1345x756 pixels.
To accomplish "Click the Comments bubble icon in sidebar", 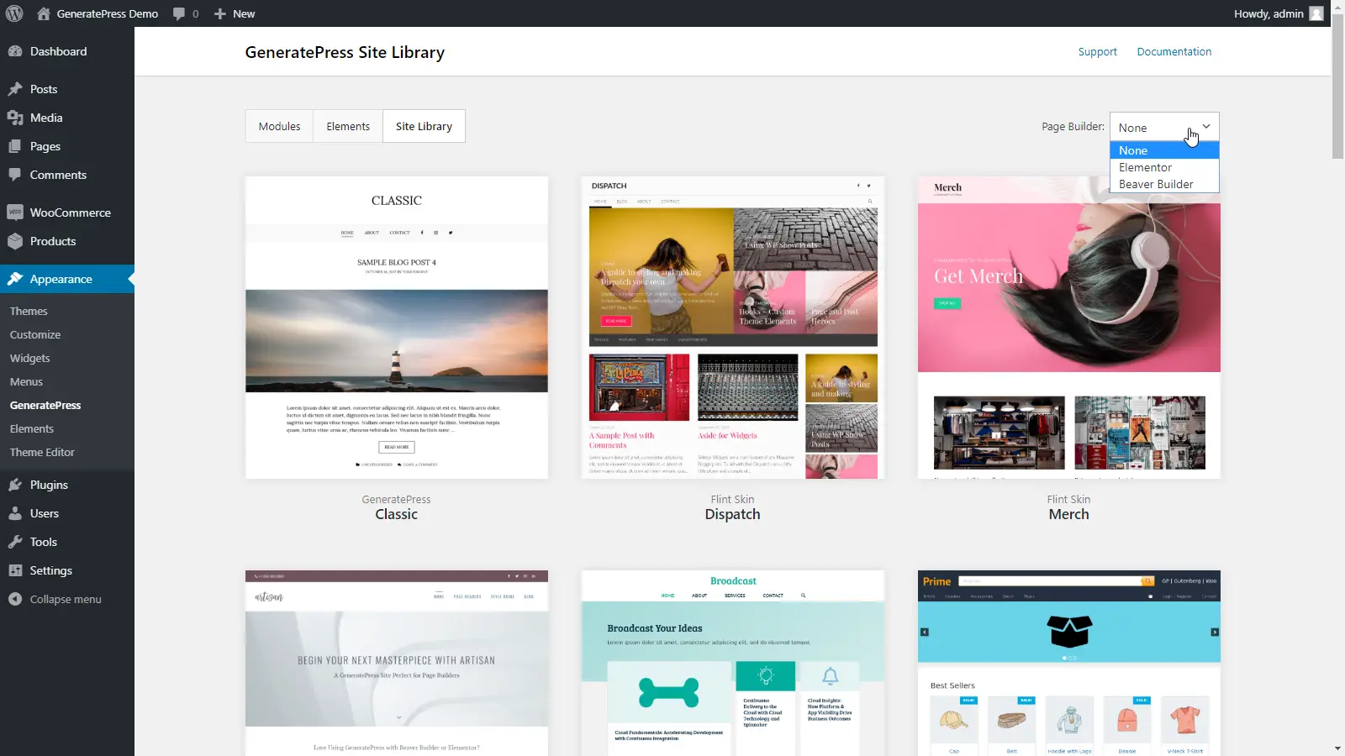I will [15, 175].
